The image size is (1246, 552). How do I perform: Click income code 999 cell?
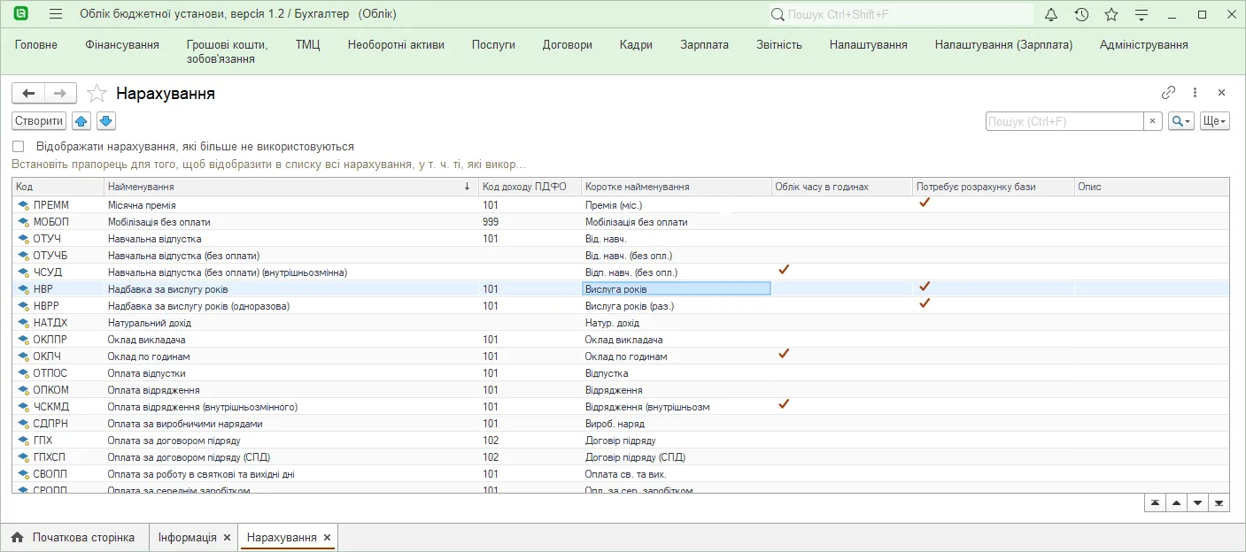coord(491,222)
